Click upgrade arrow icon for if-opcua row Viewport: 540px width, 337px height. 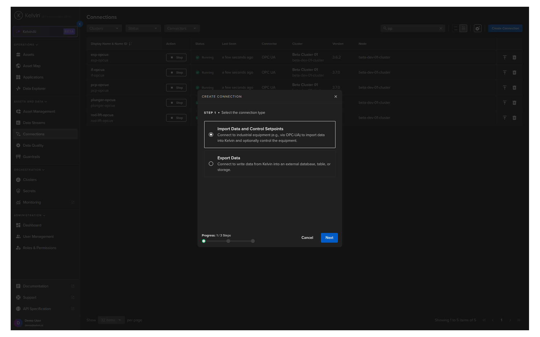(505, 72)
